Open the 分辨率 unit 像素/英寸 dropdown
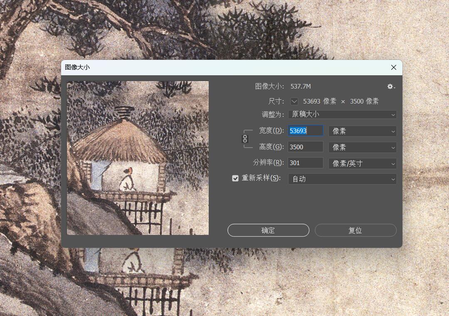Viewport: 449px width, 316px height. point(363,163)
